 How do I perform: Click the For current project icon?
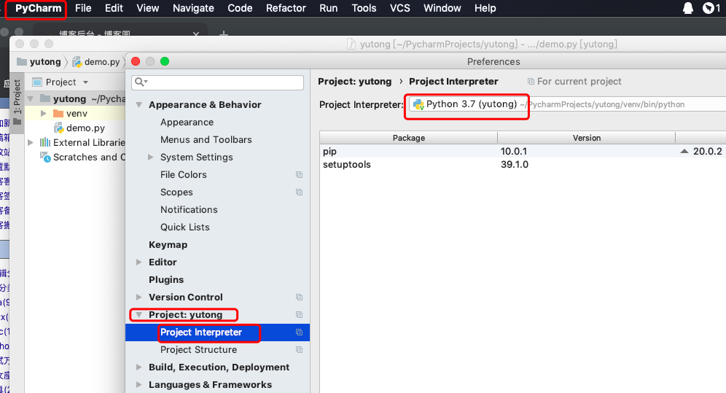click(x=531, y=82)
